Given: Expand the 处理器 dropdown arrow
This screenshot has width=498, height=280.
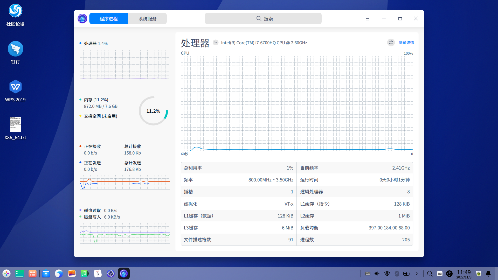Looking at the screenshot, I should click(x=216, y=43).
